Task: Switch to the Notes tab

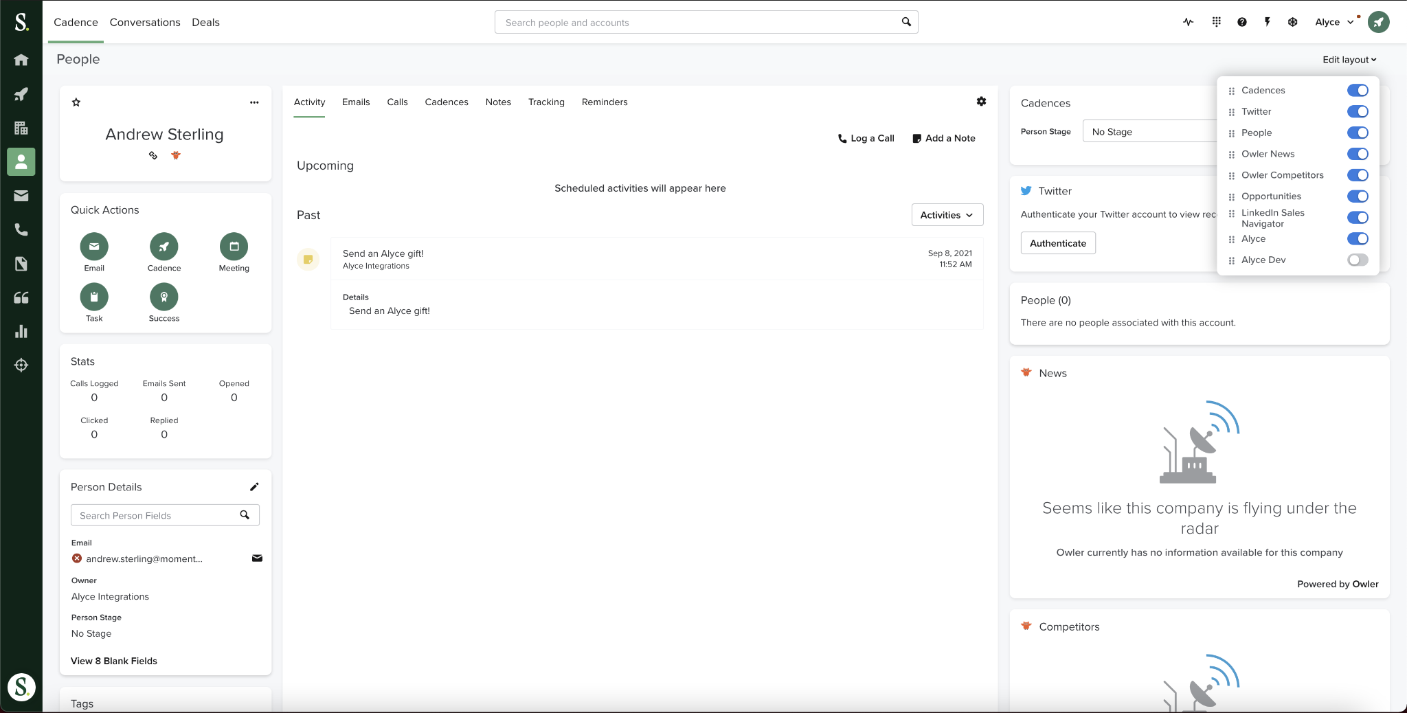Action: (x=498, y=102)
